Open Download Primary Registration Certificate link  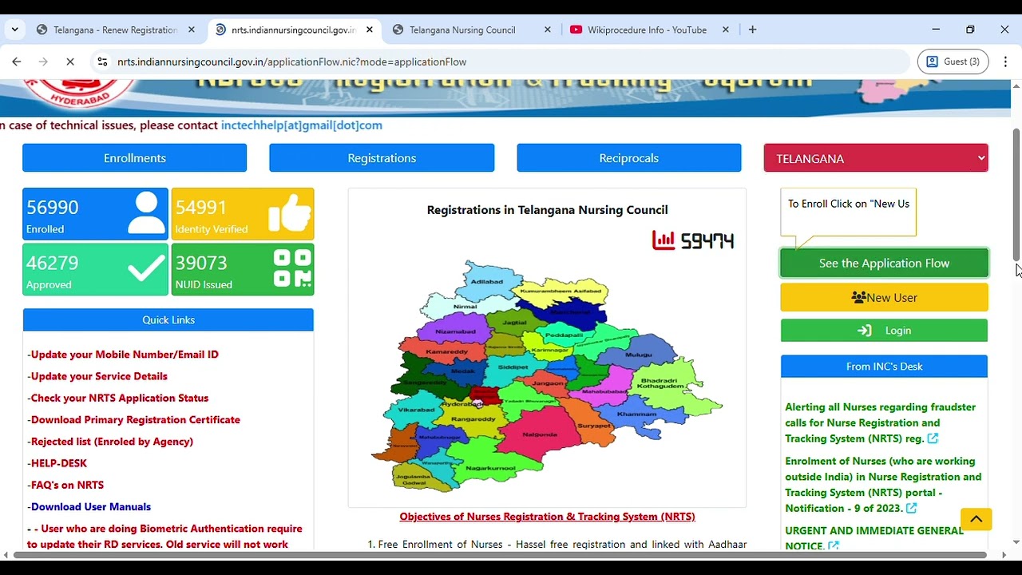pyautogui.click(x=134, y=419)
